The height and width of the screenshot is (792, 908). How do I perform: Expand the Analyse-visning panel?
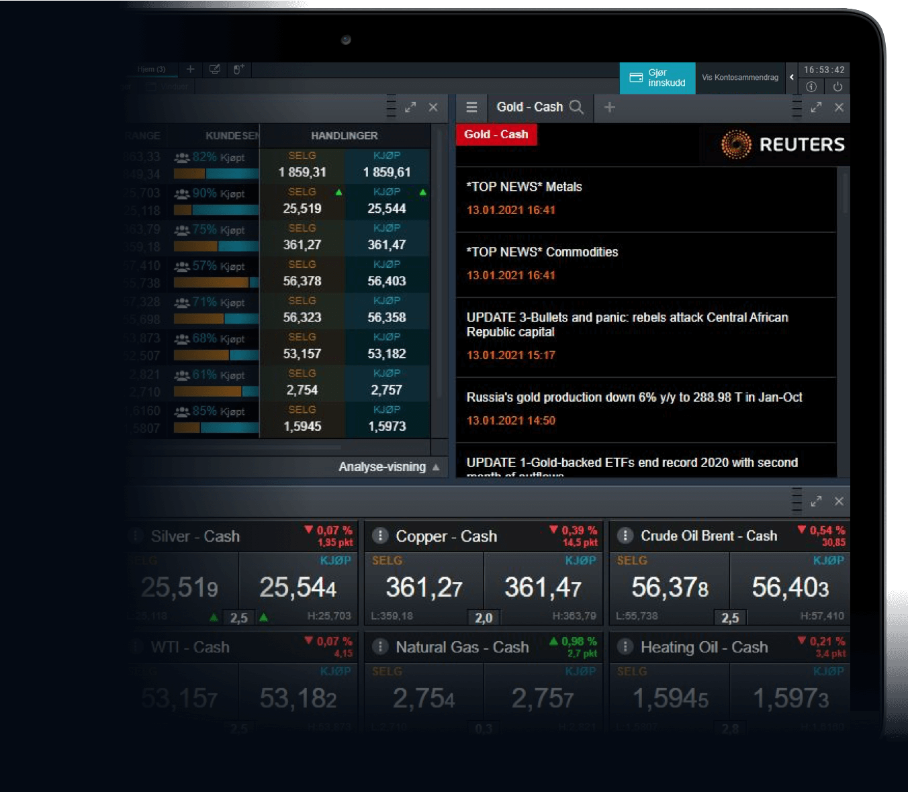click(x=389, y=467)
